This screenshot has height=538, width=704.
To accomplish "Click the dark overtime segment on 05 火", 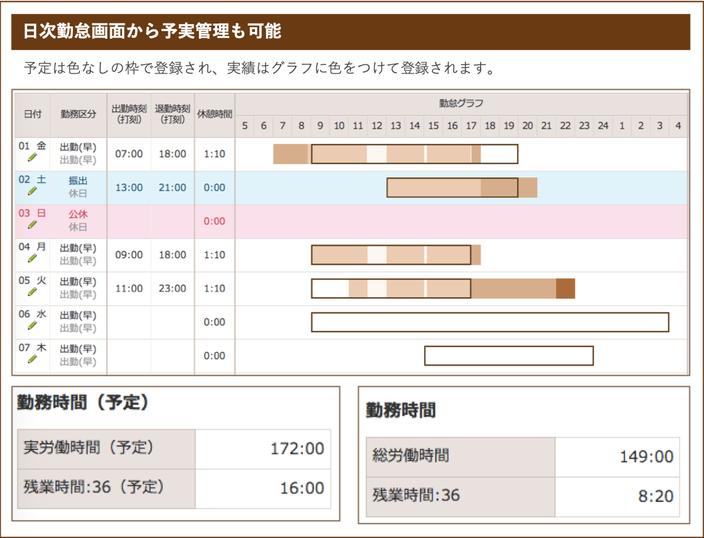I will point(565,289).
